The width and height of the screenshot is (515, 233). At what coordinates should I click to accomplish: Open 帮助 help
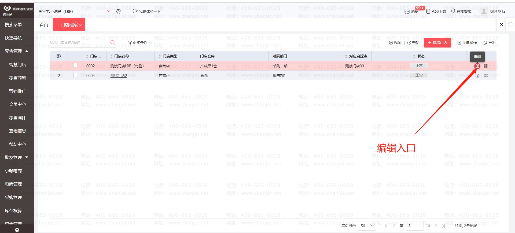(x=413, y=43)
